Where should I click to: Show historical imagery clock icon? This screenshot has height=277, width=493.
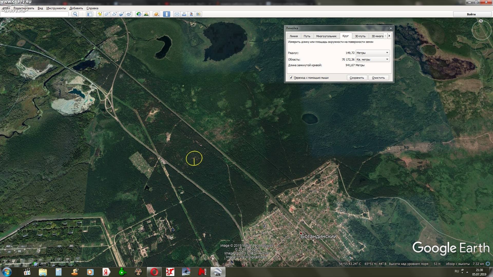click(139, 14)
